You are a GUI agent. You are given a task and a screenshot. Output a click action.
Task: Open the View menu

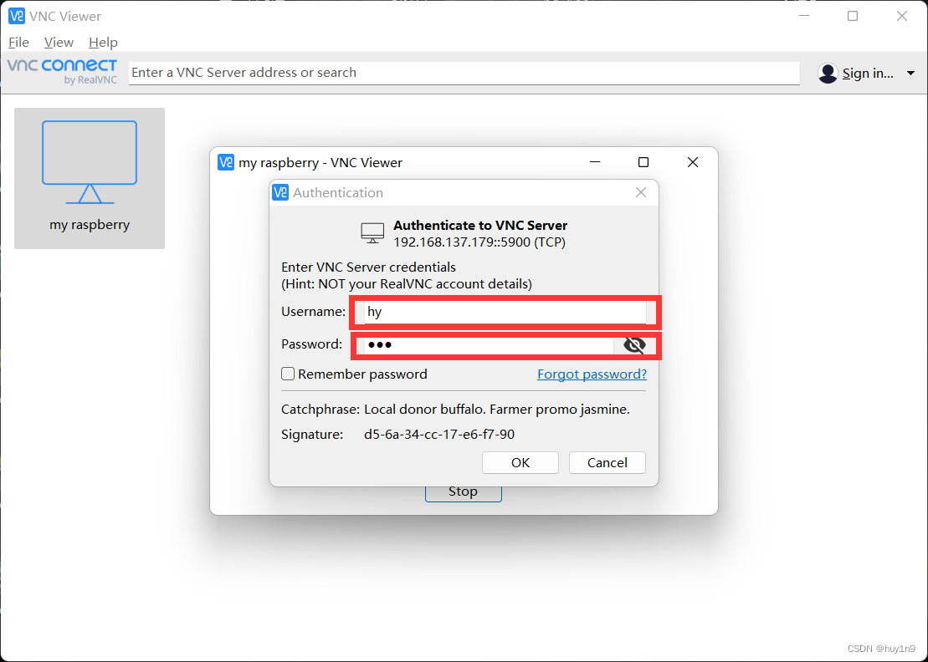59,43
